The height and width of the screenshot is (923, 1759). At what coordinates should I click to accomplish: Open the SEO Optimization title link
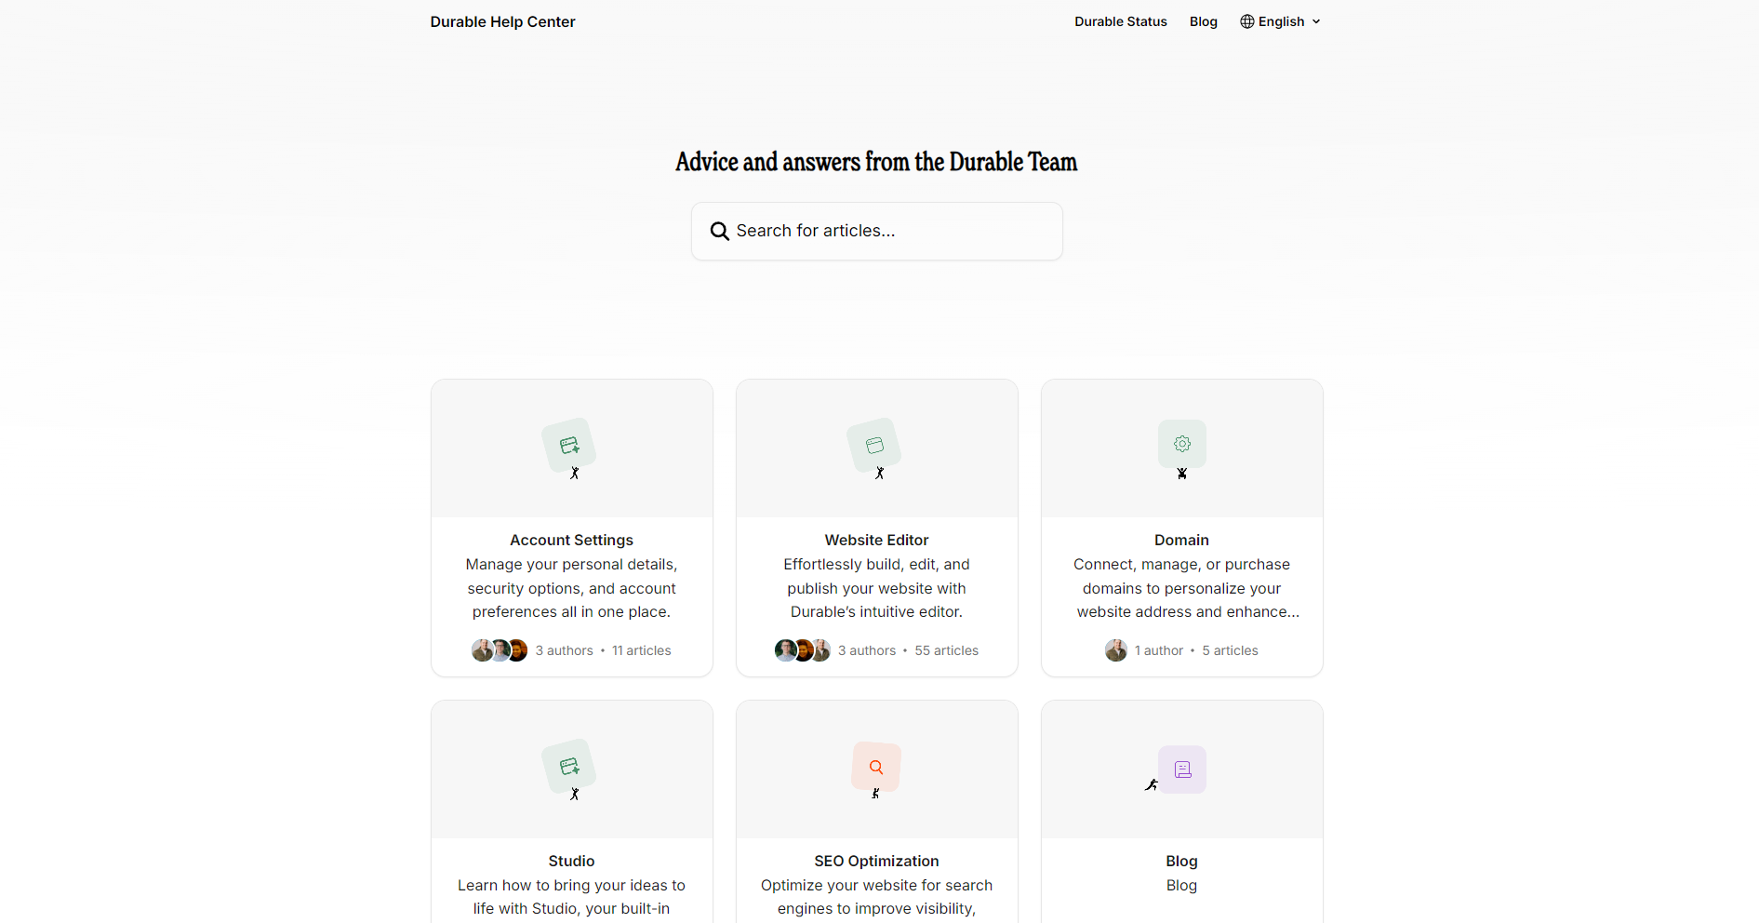(x=876, y=861)
